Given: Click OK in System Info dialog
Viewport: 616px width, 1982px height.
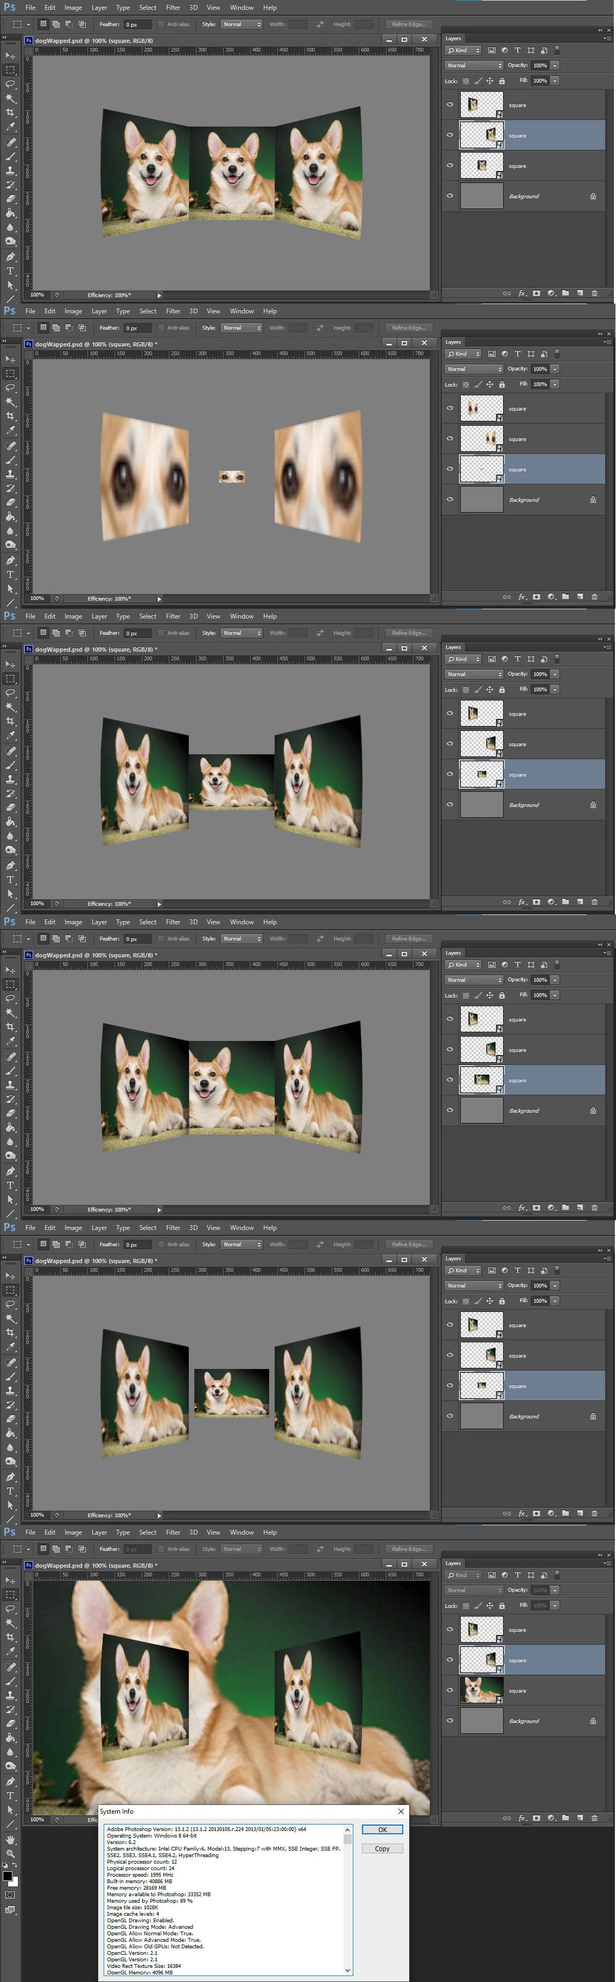Looking at the screenshot, I should point(382,1829).
